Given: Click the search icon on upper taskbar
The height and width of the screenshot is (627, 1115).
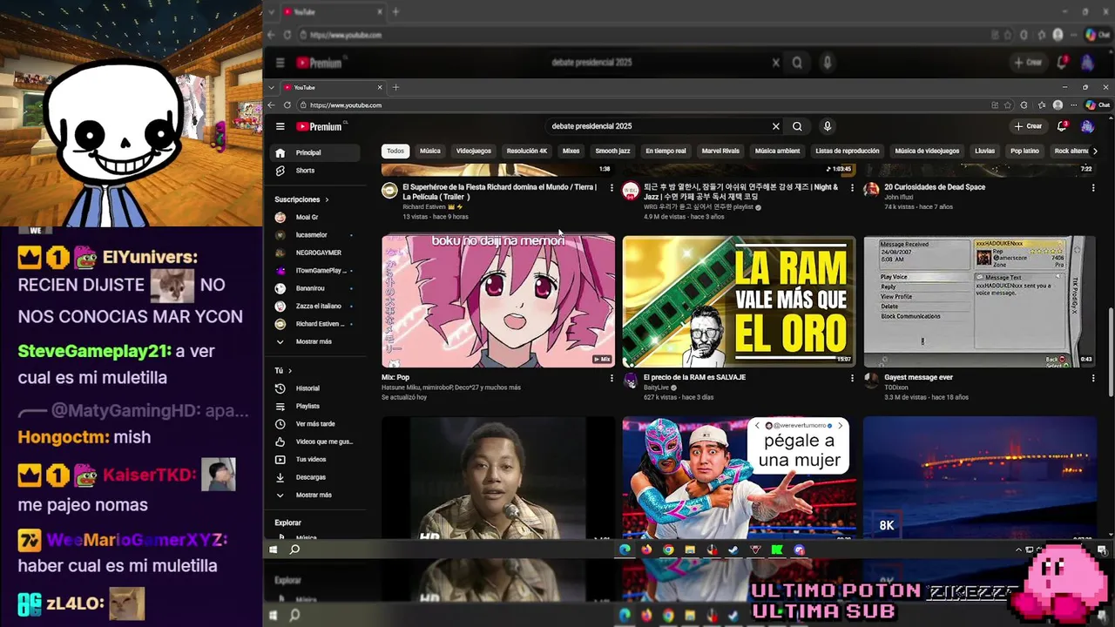Looking at the screenshot, I should pos(294,549).
